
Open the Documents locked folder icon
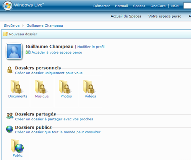point(16,87)
